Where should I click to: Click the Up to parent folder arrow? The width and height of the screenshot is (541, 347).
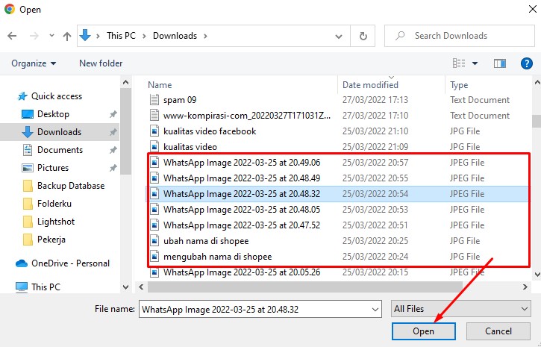(x=67, y=36)
